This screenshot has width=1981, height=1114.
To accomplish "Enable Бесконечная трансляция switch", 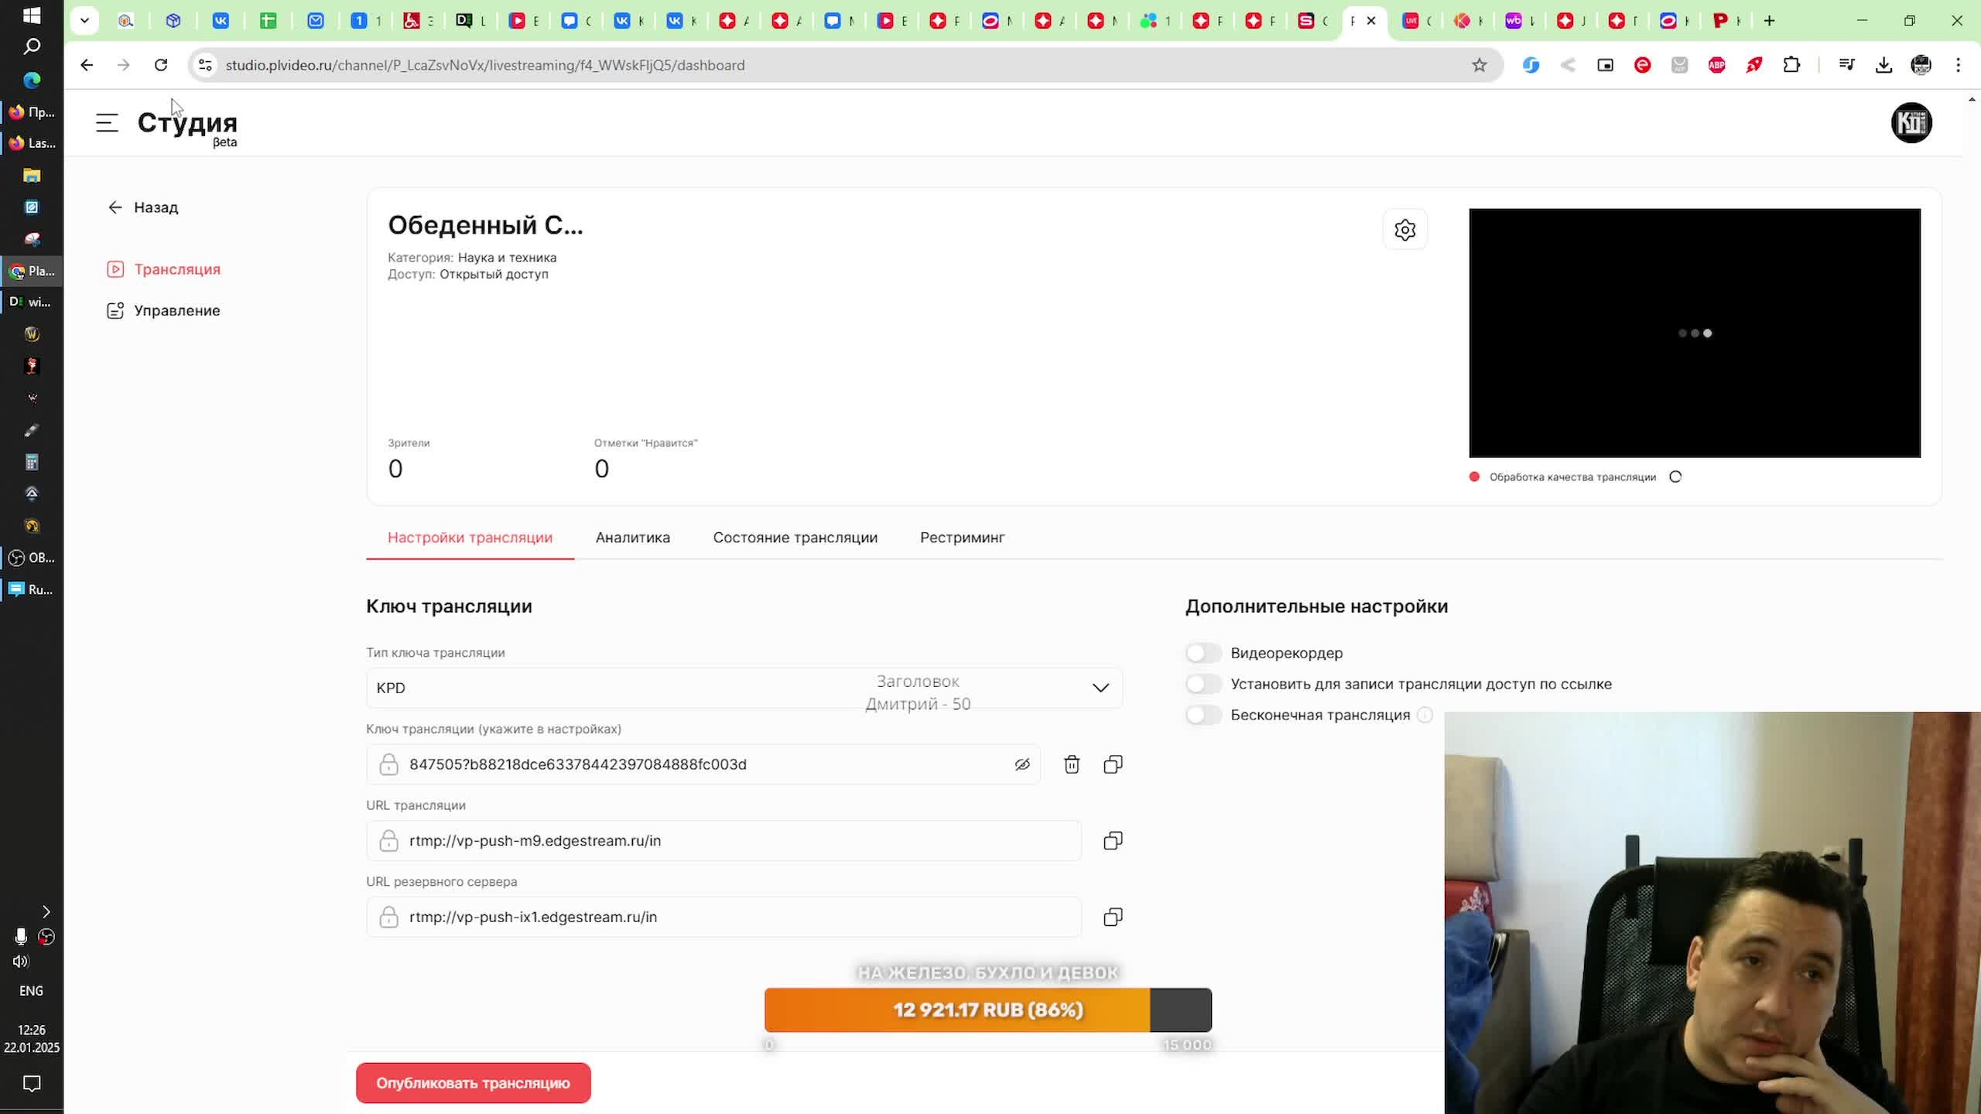I will click(1203, 715).
